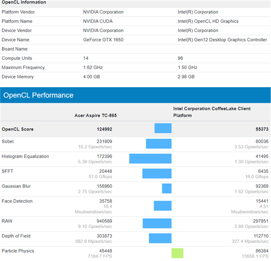The height and width of the screenshot is (261, 271).
Task: Select the Face Detection row label
Action: pos(17,201)
